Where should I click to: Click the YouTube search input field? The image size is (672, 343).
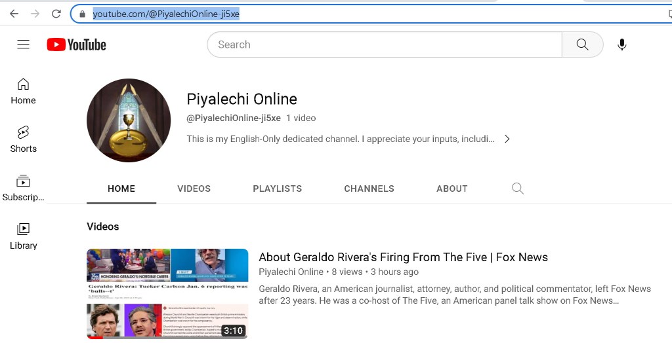point(384,45)
